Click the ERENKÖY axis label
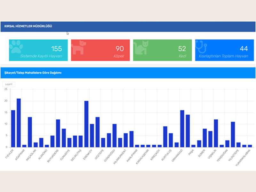 (88, 155)
